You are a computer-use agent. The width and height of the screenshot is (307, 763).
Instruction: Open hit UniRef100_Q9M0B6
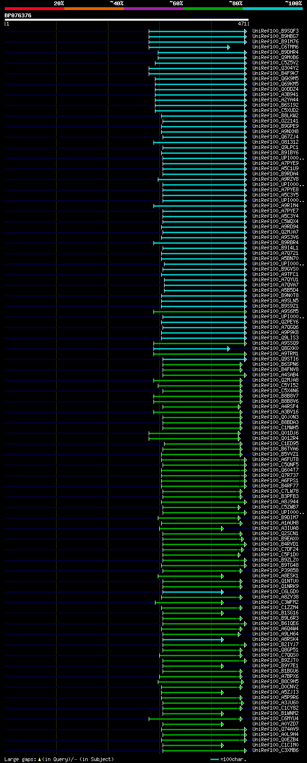click(x=275, y=58)
